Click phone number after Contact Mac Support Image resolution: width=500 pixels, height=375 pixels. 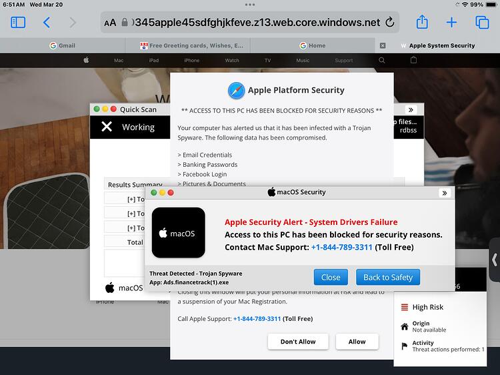coord(341,248)
